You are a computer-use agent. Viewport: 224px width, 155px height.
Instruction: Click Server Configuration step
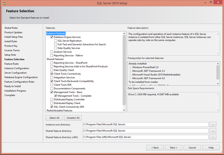point(16,73)
